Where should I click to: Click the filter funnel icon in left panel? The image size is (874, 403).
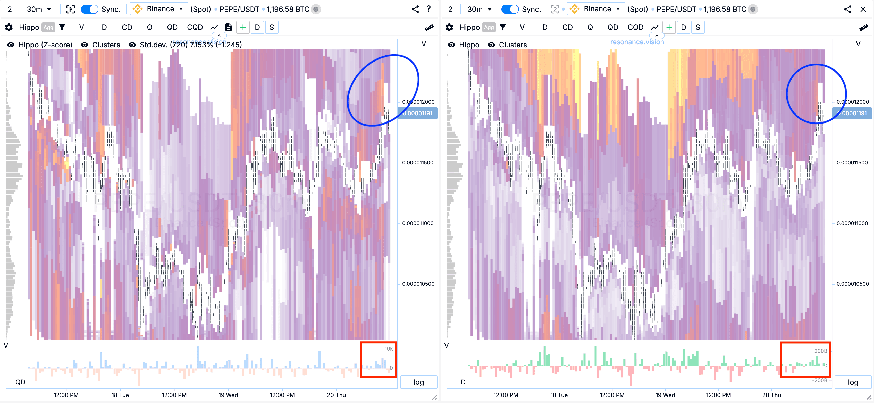pos(62,27)
